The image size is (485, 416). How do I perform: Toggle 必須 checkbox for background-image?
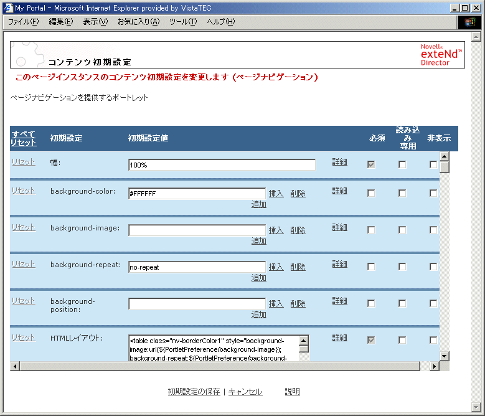pos(371,230)
